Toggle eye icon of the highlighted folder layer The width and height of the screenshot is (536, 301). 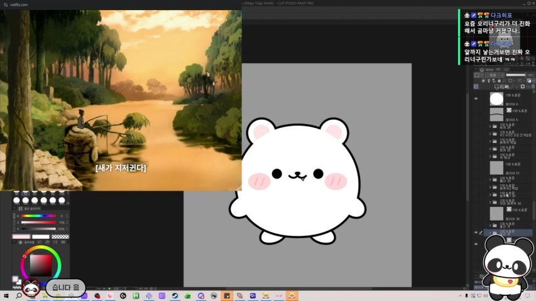pos(476,233)
